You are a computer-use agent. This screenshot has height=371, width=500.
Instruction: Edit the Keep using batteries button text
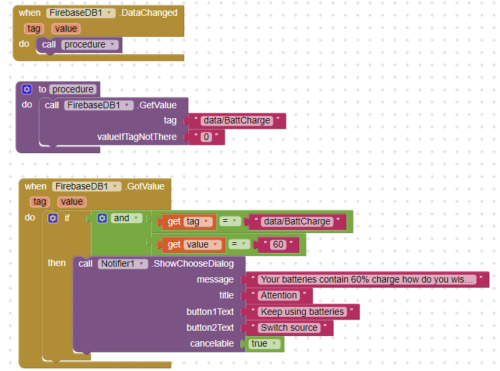click(x=302, y=312)
